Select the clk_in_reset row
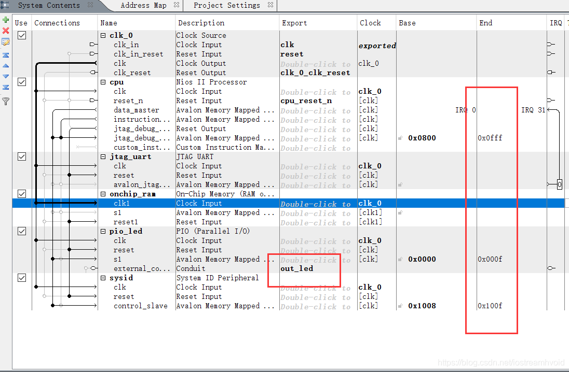569x372 pixels. coord(138,54)
